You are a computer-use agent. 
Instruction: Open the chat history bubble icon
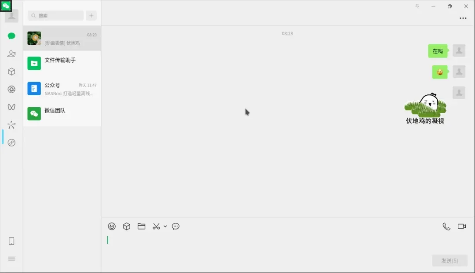(175, 226)
